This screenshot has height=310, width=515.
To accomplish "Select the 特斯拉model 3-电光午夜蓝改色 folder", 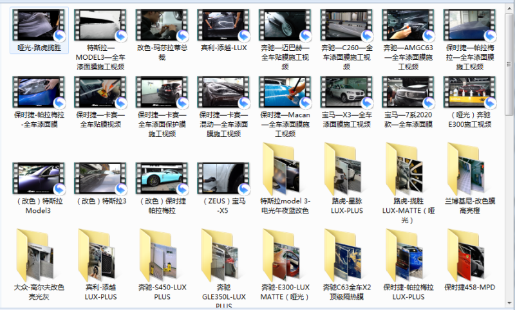I will pyautogui.click(x=281, y=169).
